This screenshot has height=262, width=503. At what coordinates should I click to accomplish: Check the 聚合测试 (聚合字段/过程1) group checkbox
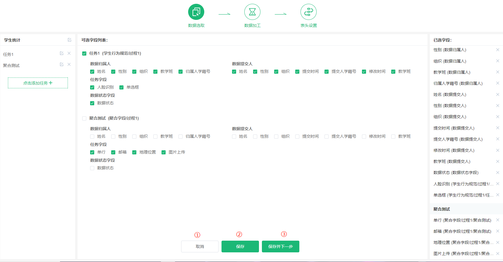click(x=84, y=118)
